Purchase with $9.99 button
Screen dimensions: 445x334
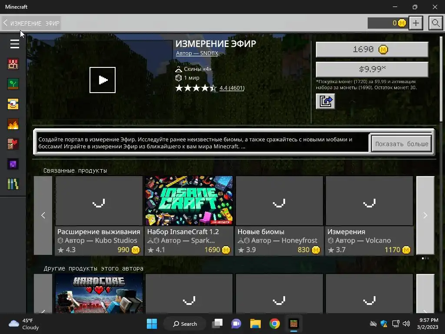(372, 69)
